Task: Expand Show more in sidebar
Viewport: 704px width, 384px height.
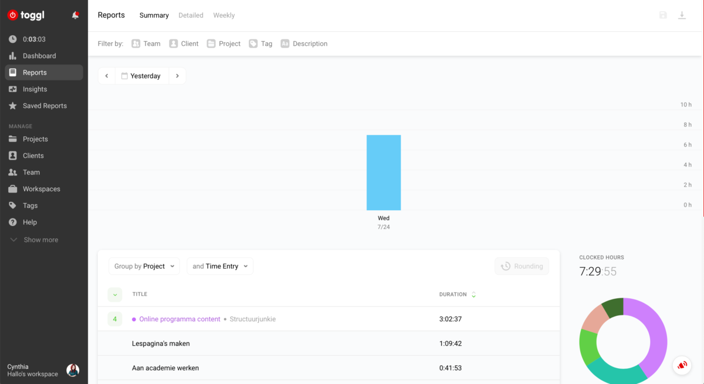Action: tap(40, 240)
